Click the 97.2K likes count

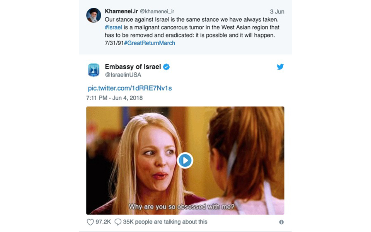pos(104,222)
